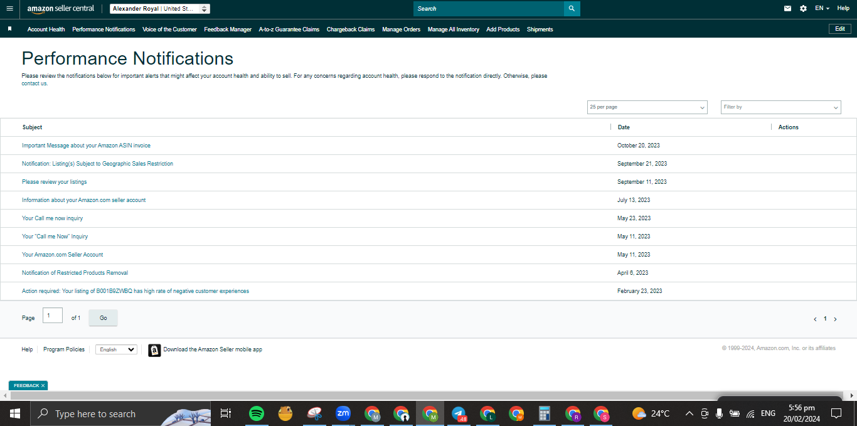857x426 pixels.
Task: Open the 25 per page dropdown
Action: coord(647,107)
